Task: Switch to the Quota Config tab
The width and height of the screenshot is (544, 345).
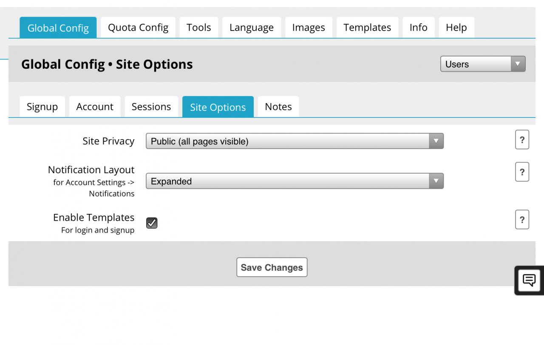Action: 138,28
